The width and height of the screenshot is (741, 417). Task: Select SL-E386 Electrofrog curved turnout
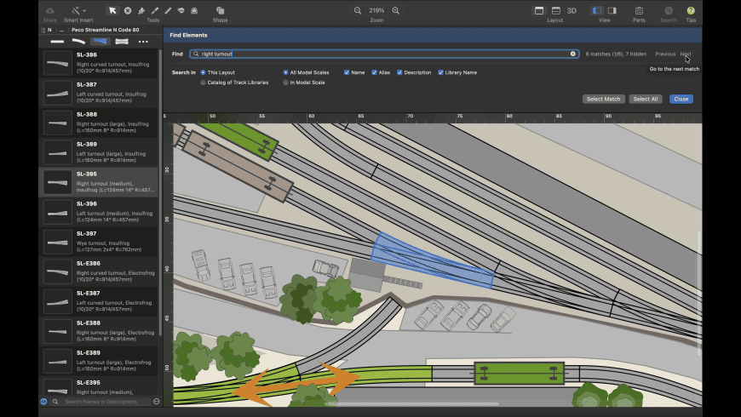[x=98, y=271]
